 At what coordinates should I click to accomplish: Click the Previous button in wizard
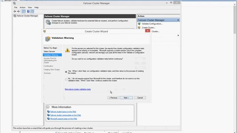point(113,98)
